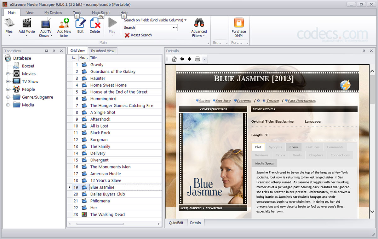This screenshot has height=239, width=378.
Task: Select Media folder in tree
Action: (x=28, y=105)
